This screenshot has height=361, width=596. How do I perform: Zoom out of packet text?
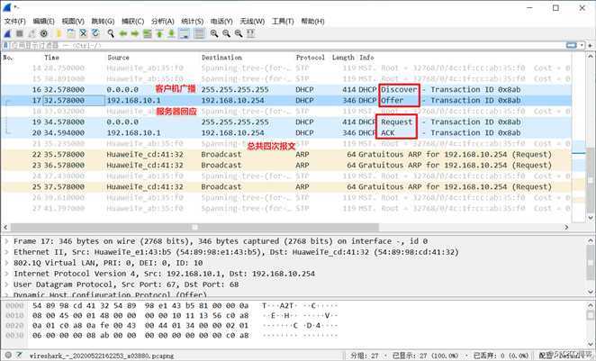226,34
